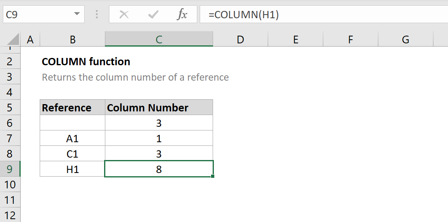The image size is (448, 222).
Task: Select the empty Reference cell in row 6
Action: [73, 123]
